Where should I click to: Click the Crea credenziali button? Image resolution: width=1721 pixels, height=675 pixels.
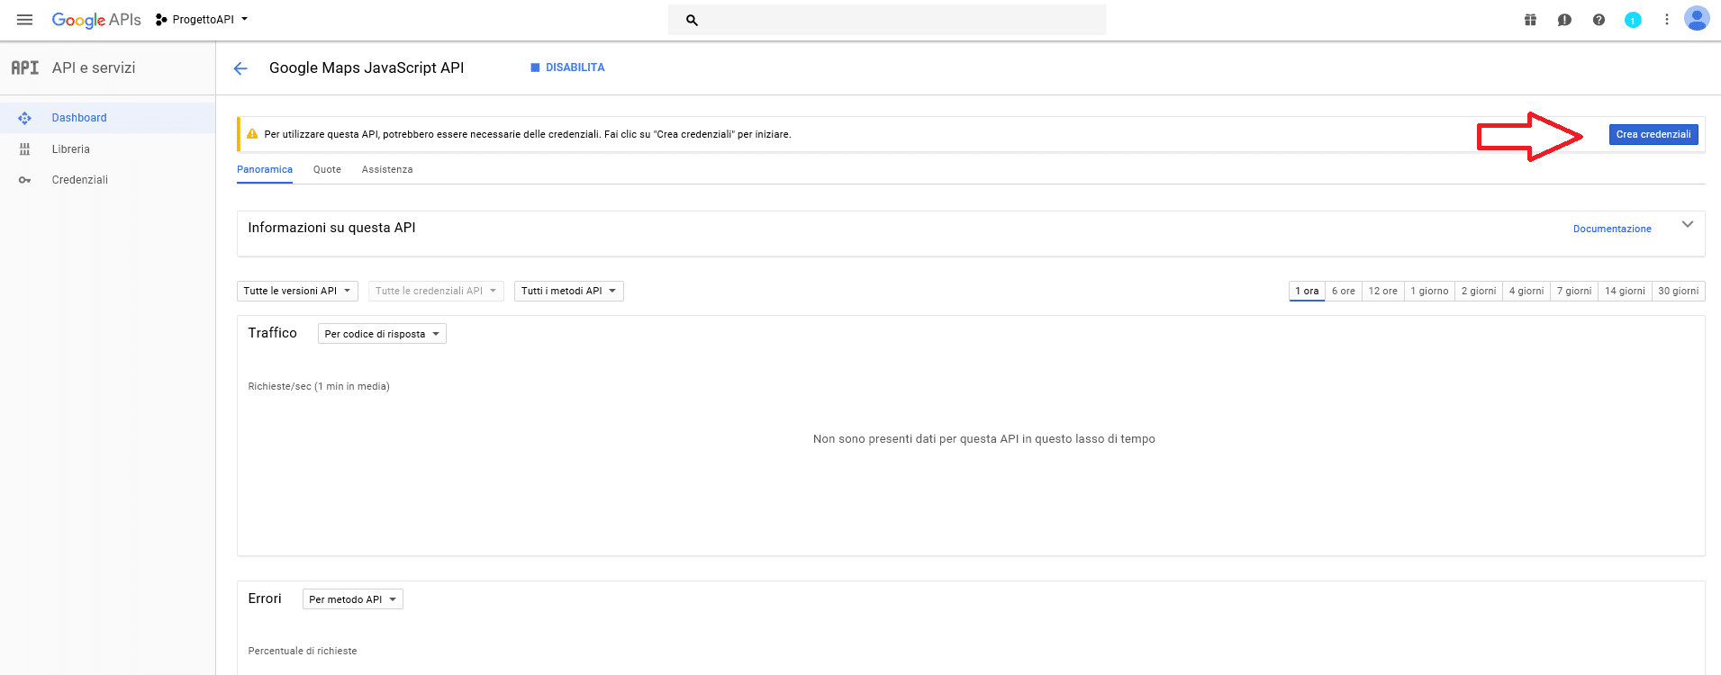tap(1653, 134)
